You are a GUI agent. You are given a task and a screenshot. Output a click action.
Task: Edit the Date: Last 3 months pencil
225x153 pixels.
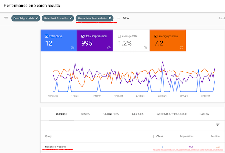pyautogui.click(x=71, y=18)
